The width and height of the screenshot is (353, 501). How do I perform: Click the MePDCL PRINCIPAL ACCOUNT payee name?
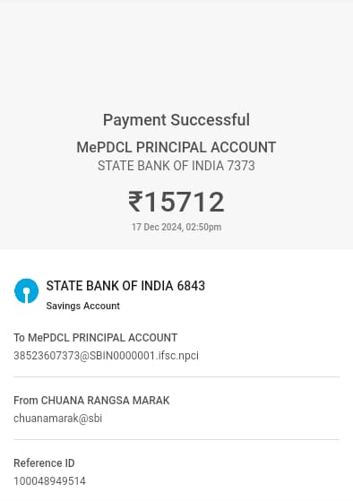pyautogui.click(x=176, y=147)
